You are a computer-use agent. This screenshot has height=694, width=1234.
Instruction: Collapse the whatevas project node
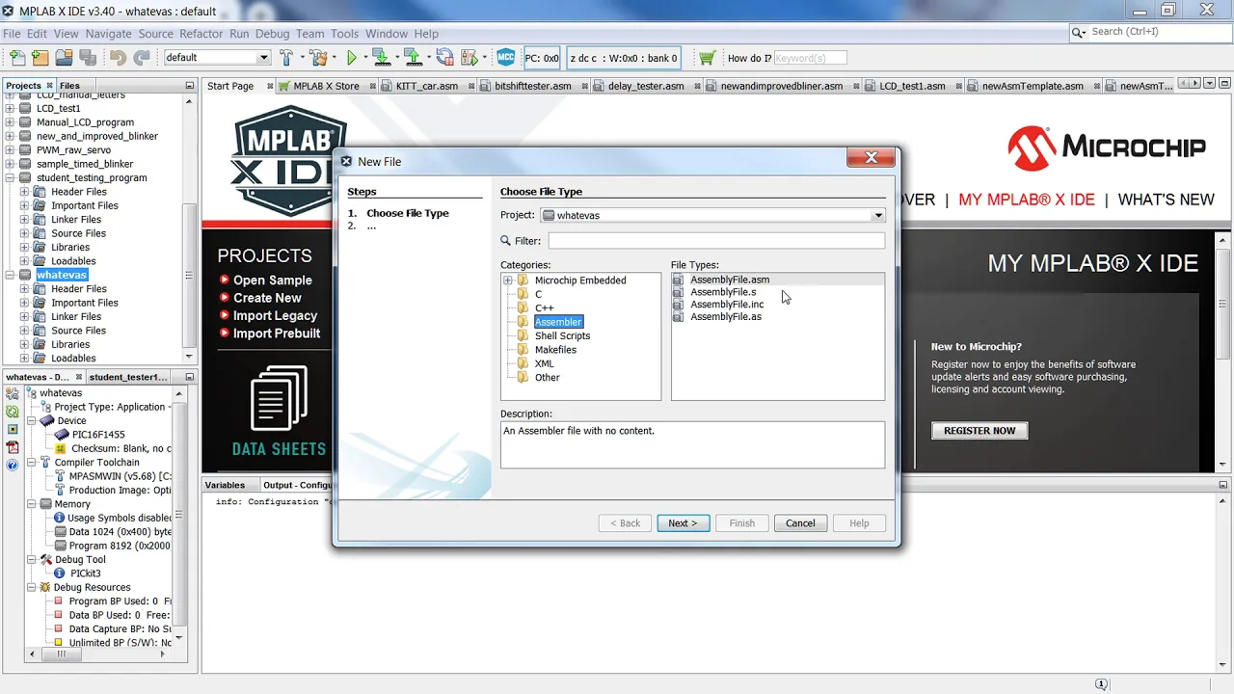11,275
